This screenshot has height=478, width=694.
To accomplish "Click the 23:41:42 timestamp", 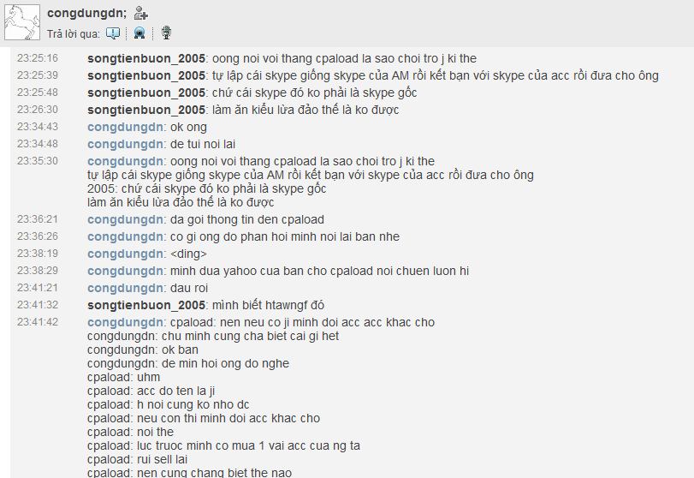I will point(38,322).
